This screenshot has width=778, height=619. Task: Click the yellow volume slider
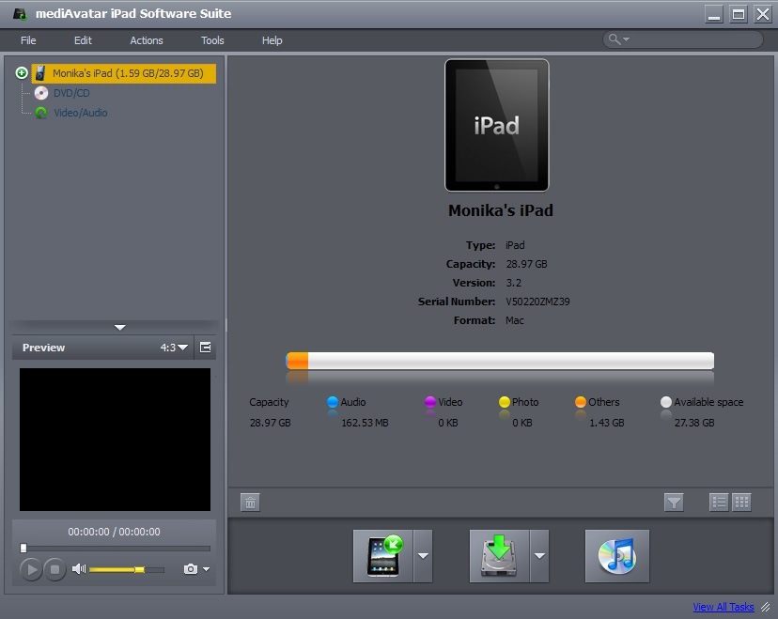point(117,569)
